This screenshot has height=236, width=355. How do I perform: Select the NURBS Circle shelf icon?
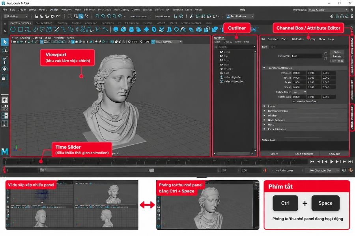point(13,29)
